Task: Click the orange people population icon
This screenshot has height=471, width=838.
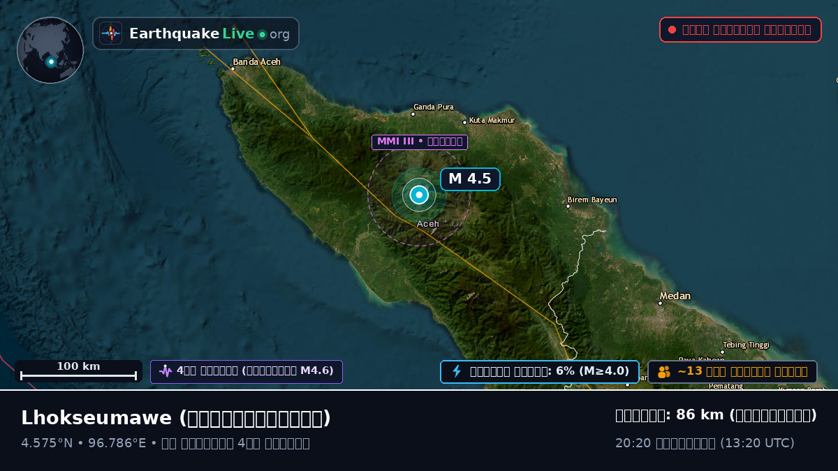Action: pyautogui.click(x=664, y=372)
